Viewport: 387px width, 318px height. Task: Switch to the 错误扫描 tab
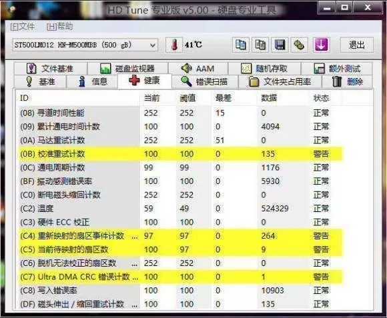pos(205,81)
